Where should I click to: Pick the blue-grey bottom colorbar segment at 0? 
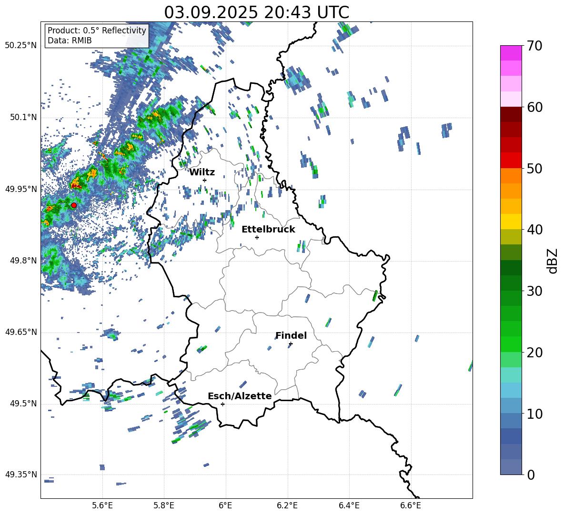(x=511, y=467)
